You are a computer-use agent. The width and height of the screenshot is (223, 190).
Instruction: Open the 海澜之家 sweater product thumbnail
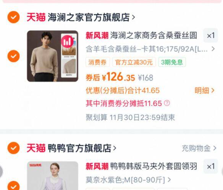click(52, 56)
